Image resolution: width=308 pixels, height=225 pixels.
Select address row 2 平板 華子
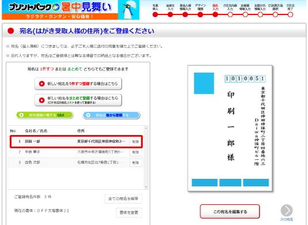(x=76, y=152)
